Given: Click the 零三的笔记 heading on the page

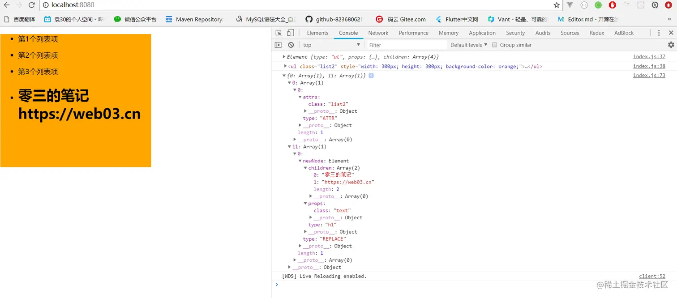Looking at the screenshot, I should point(53,96).
